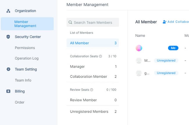Open Team Setting section

pos(26,69)
